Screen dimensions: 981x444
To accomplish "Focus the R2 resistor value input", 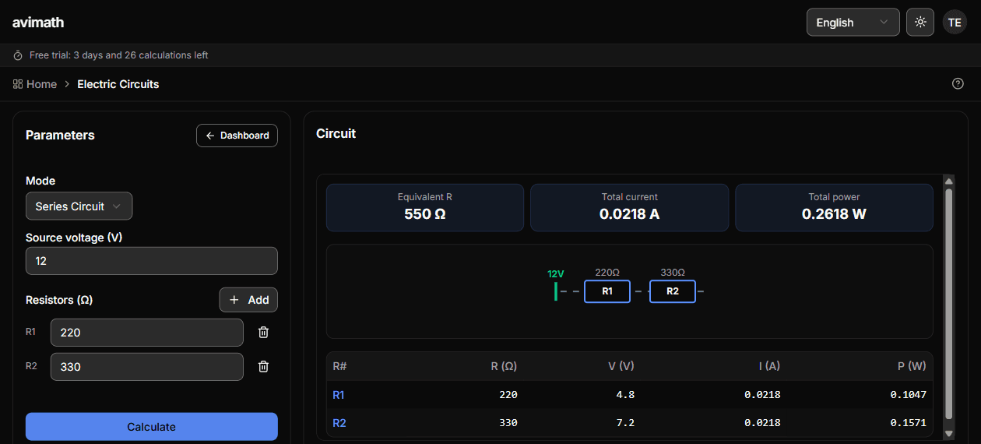I will [x=147, y=367].
